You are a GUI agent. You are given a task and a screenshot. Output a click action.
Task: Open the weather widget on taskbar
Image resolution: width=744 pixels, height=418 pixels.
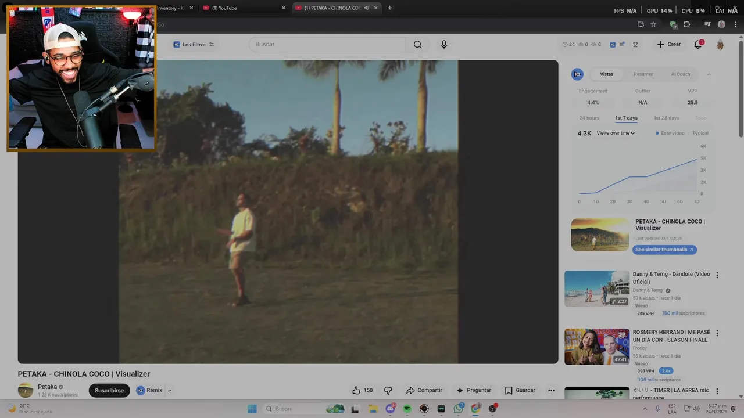pyautogui.click(x=29, y=409)
